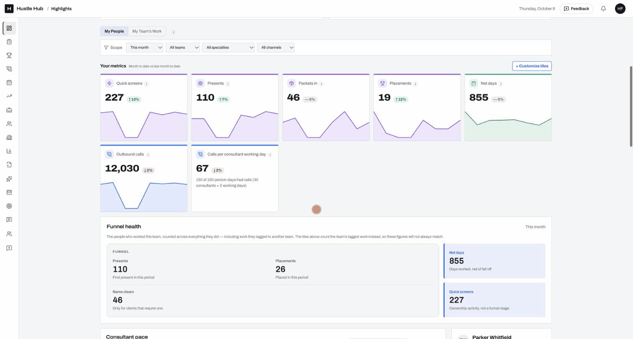Viewport: 633px width, 339px height.
Task: Open the calendar icon in sidebar
Action: pos(9,82)
